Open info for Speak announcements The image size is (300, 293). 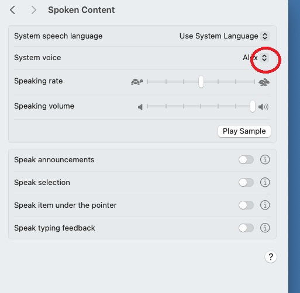(x=265, y=160)
